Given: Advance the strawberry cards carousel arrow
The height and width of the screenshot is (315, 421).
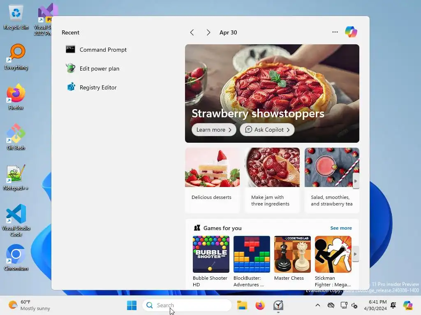Looking at the screenshot, I should coord(356,181).
